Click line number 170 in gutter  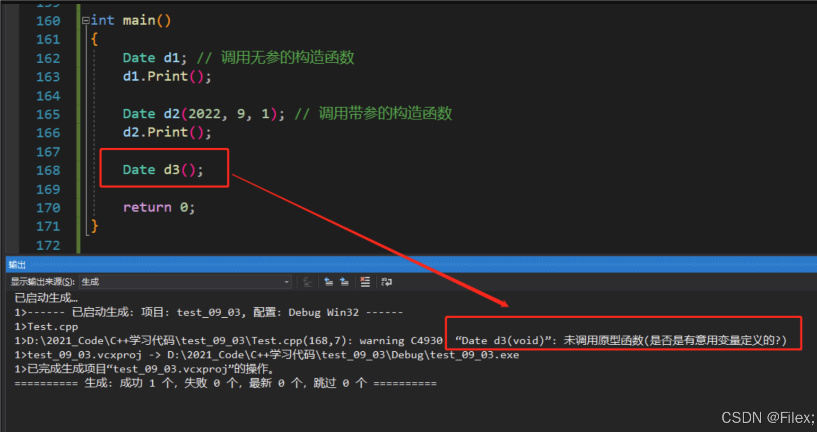[x=48, y=208]
